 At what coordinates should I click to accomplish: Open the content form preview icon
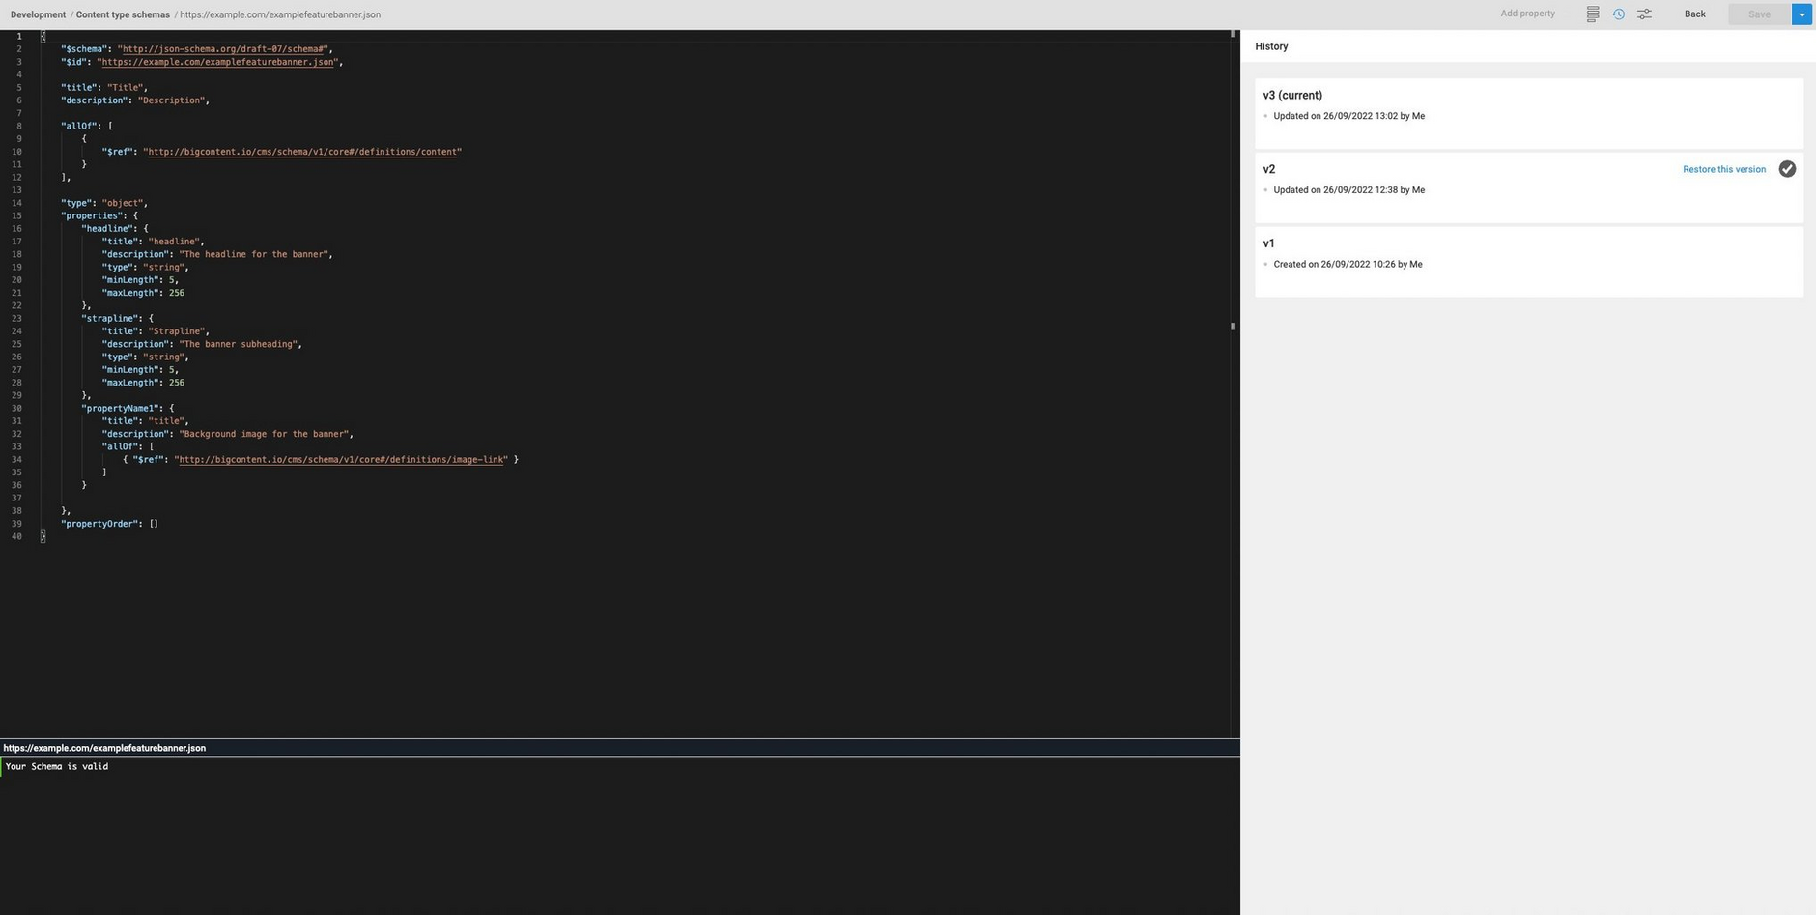pyautogui.click(x=1593, y=14)
